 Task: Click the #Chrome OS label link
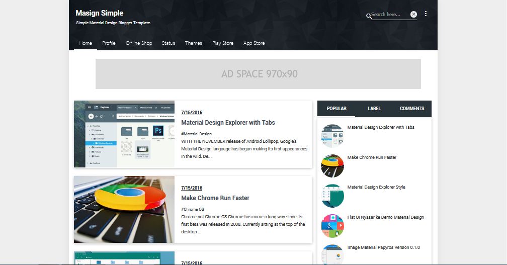192,209
